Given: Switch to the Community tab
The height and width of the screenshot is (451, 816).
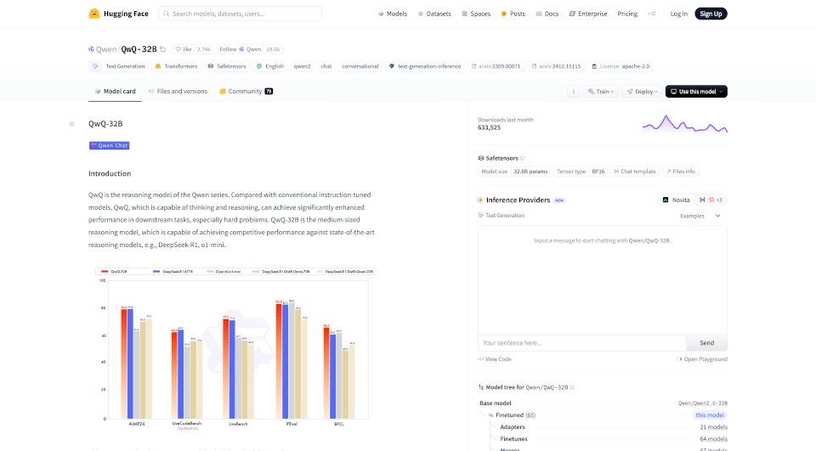Looking at the screenshot, I should coord(246,91).
